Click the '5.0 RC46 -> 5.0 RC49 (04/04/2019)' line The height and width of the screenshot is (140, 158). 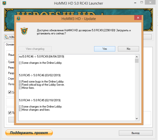point(41,57)
